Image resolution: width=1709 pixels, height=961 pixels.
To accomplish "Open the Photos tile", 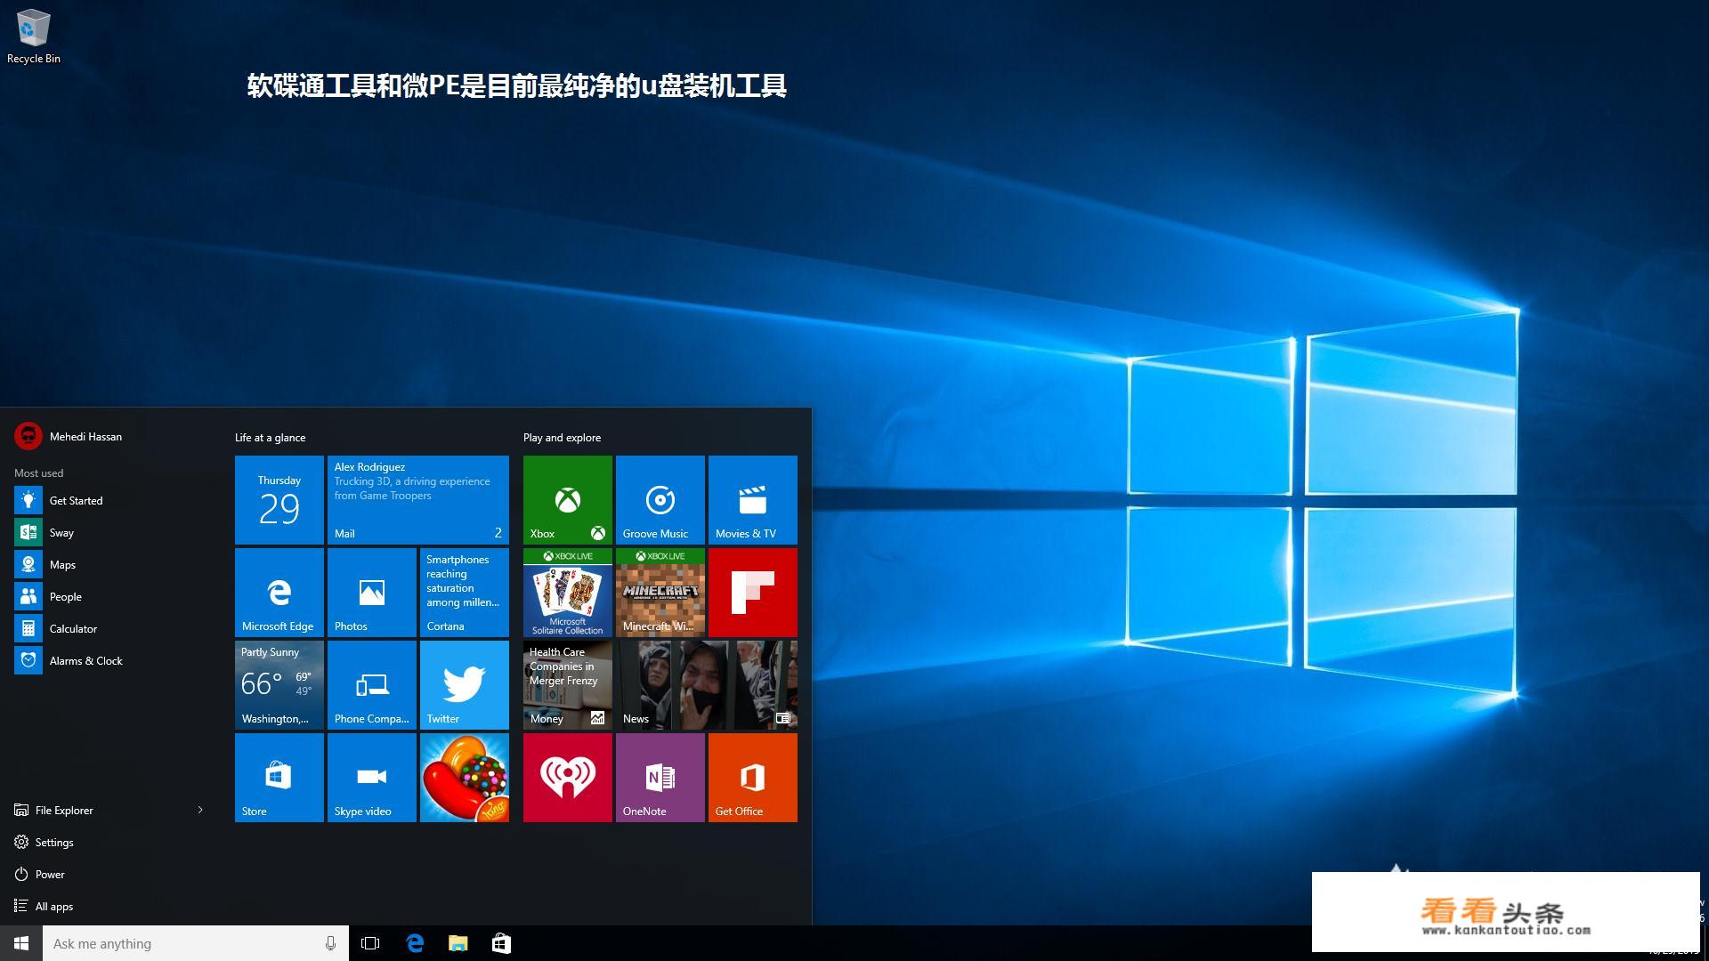I will click(x=372, y=593).
